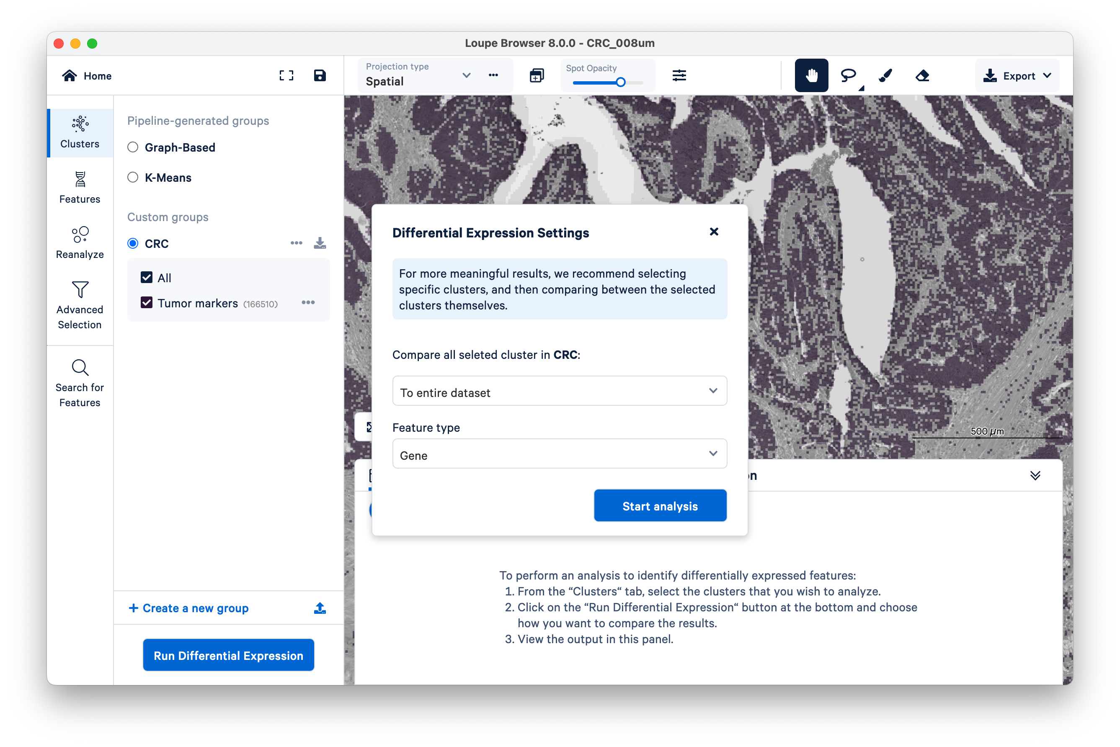Open the 'To entire dataset' dropdown
Image resolution: width=1120 pixels, height=747 pixels.
pos(560,392)
